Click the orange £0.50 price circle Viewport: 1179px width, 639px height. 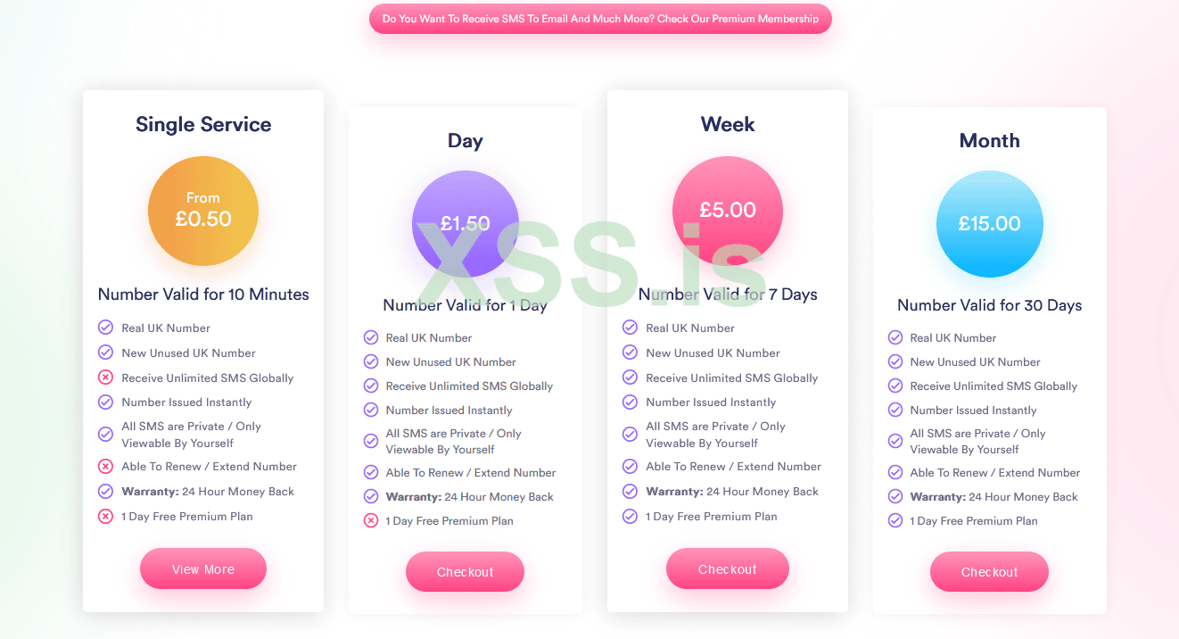coord(203,212)
